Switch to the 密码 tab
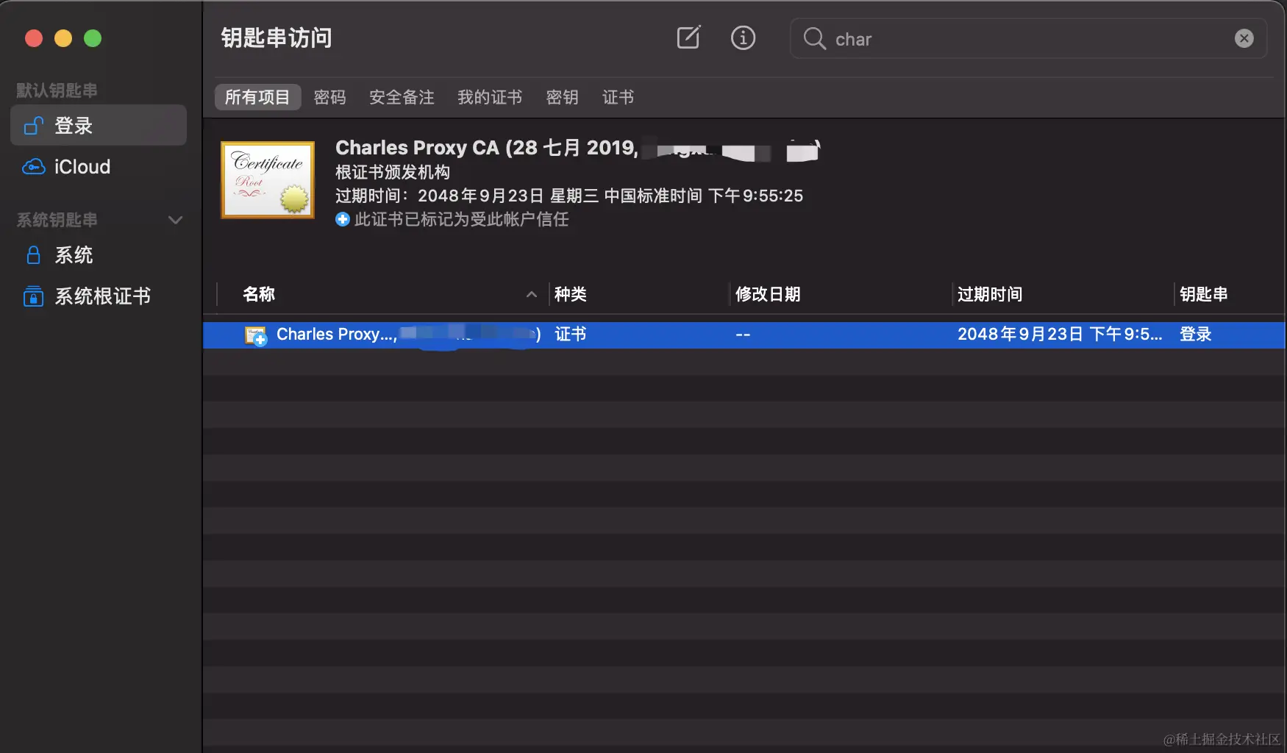This screenshot has height=753, width=1287. (x=329, y=97)
